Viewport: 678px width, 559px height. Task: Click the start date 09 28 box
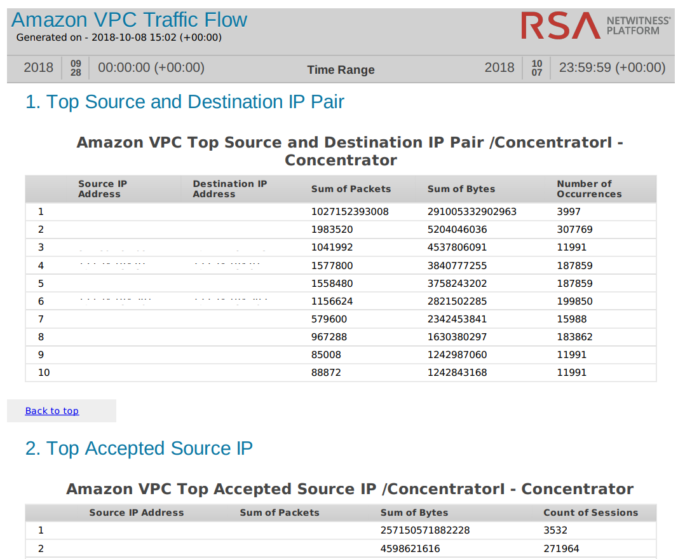(x=76, y=68)
